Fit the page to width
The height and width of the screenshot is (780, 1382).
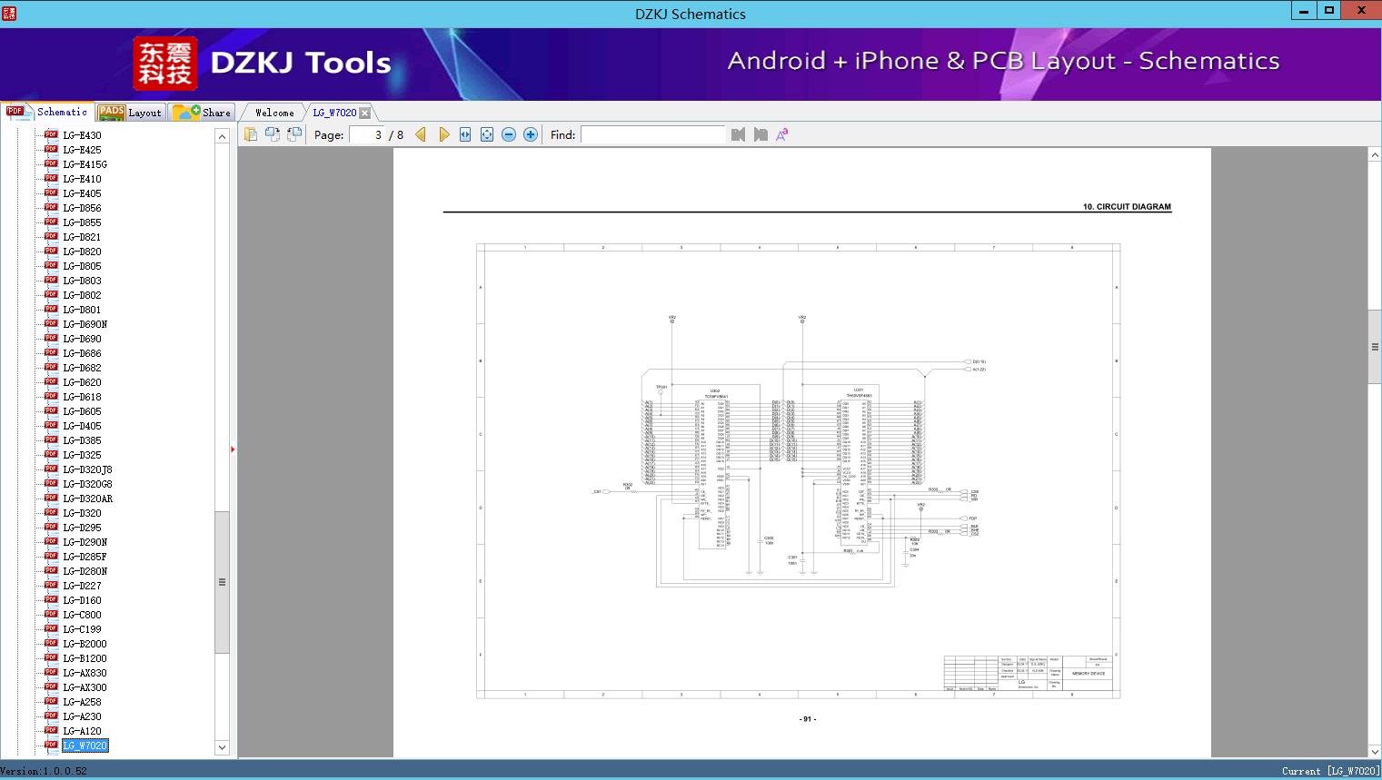click(465, 134)
